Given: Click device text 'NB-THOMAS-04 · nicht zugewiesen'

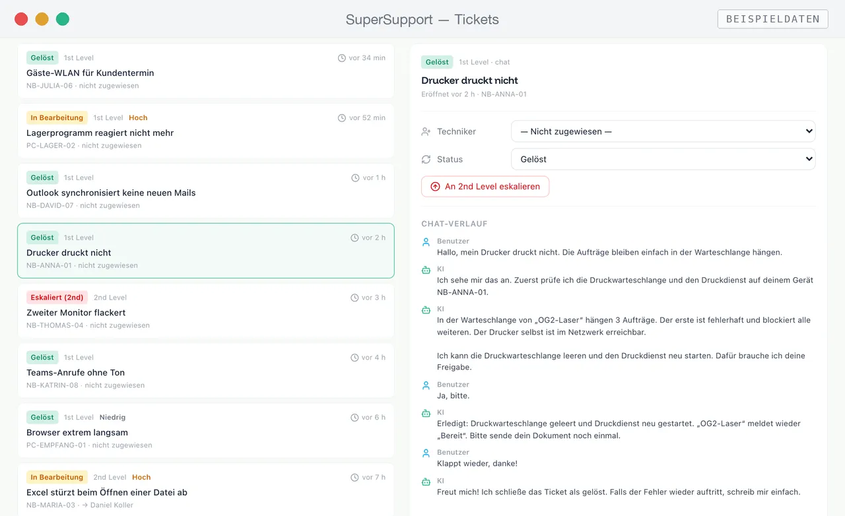Looking at the screenshot, I should [88, 325].
